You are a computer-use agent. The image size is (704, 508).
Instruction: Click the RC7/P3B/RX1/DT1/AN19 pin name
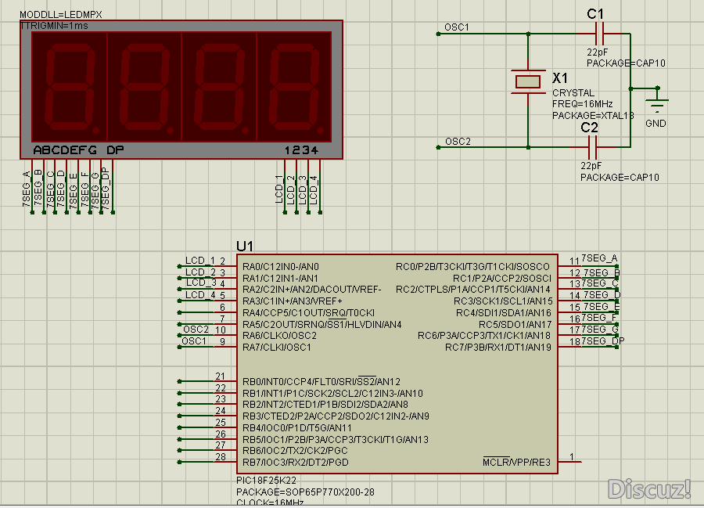[498, 348]
